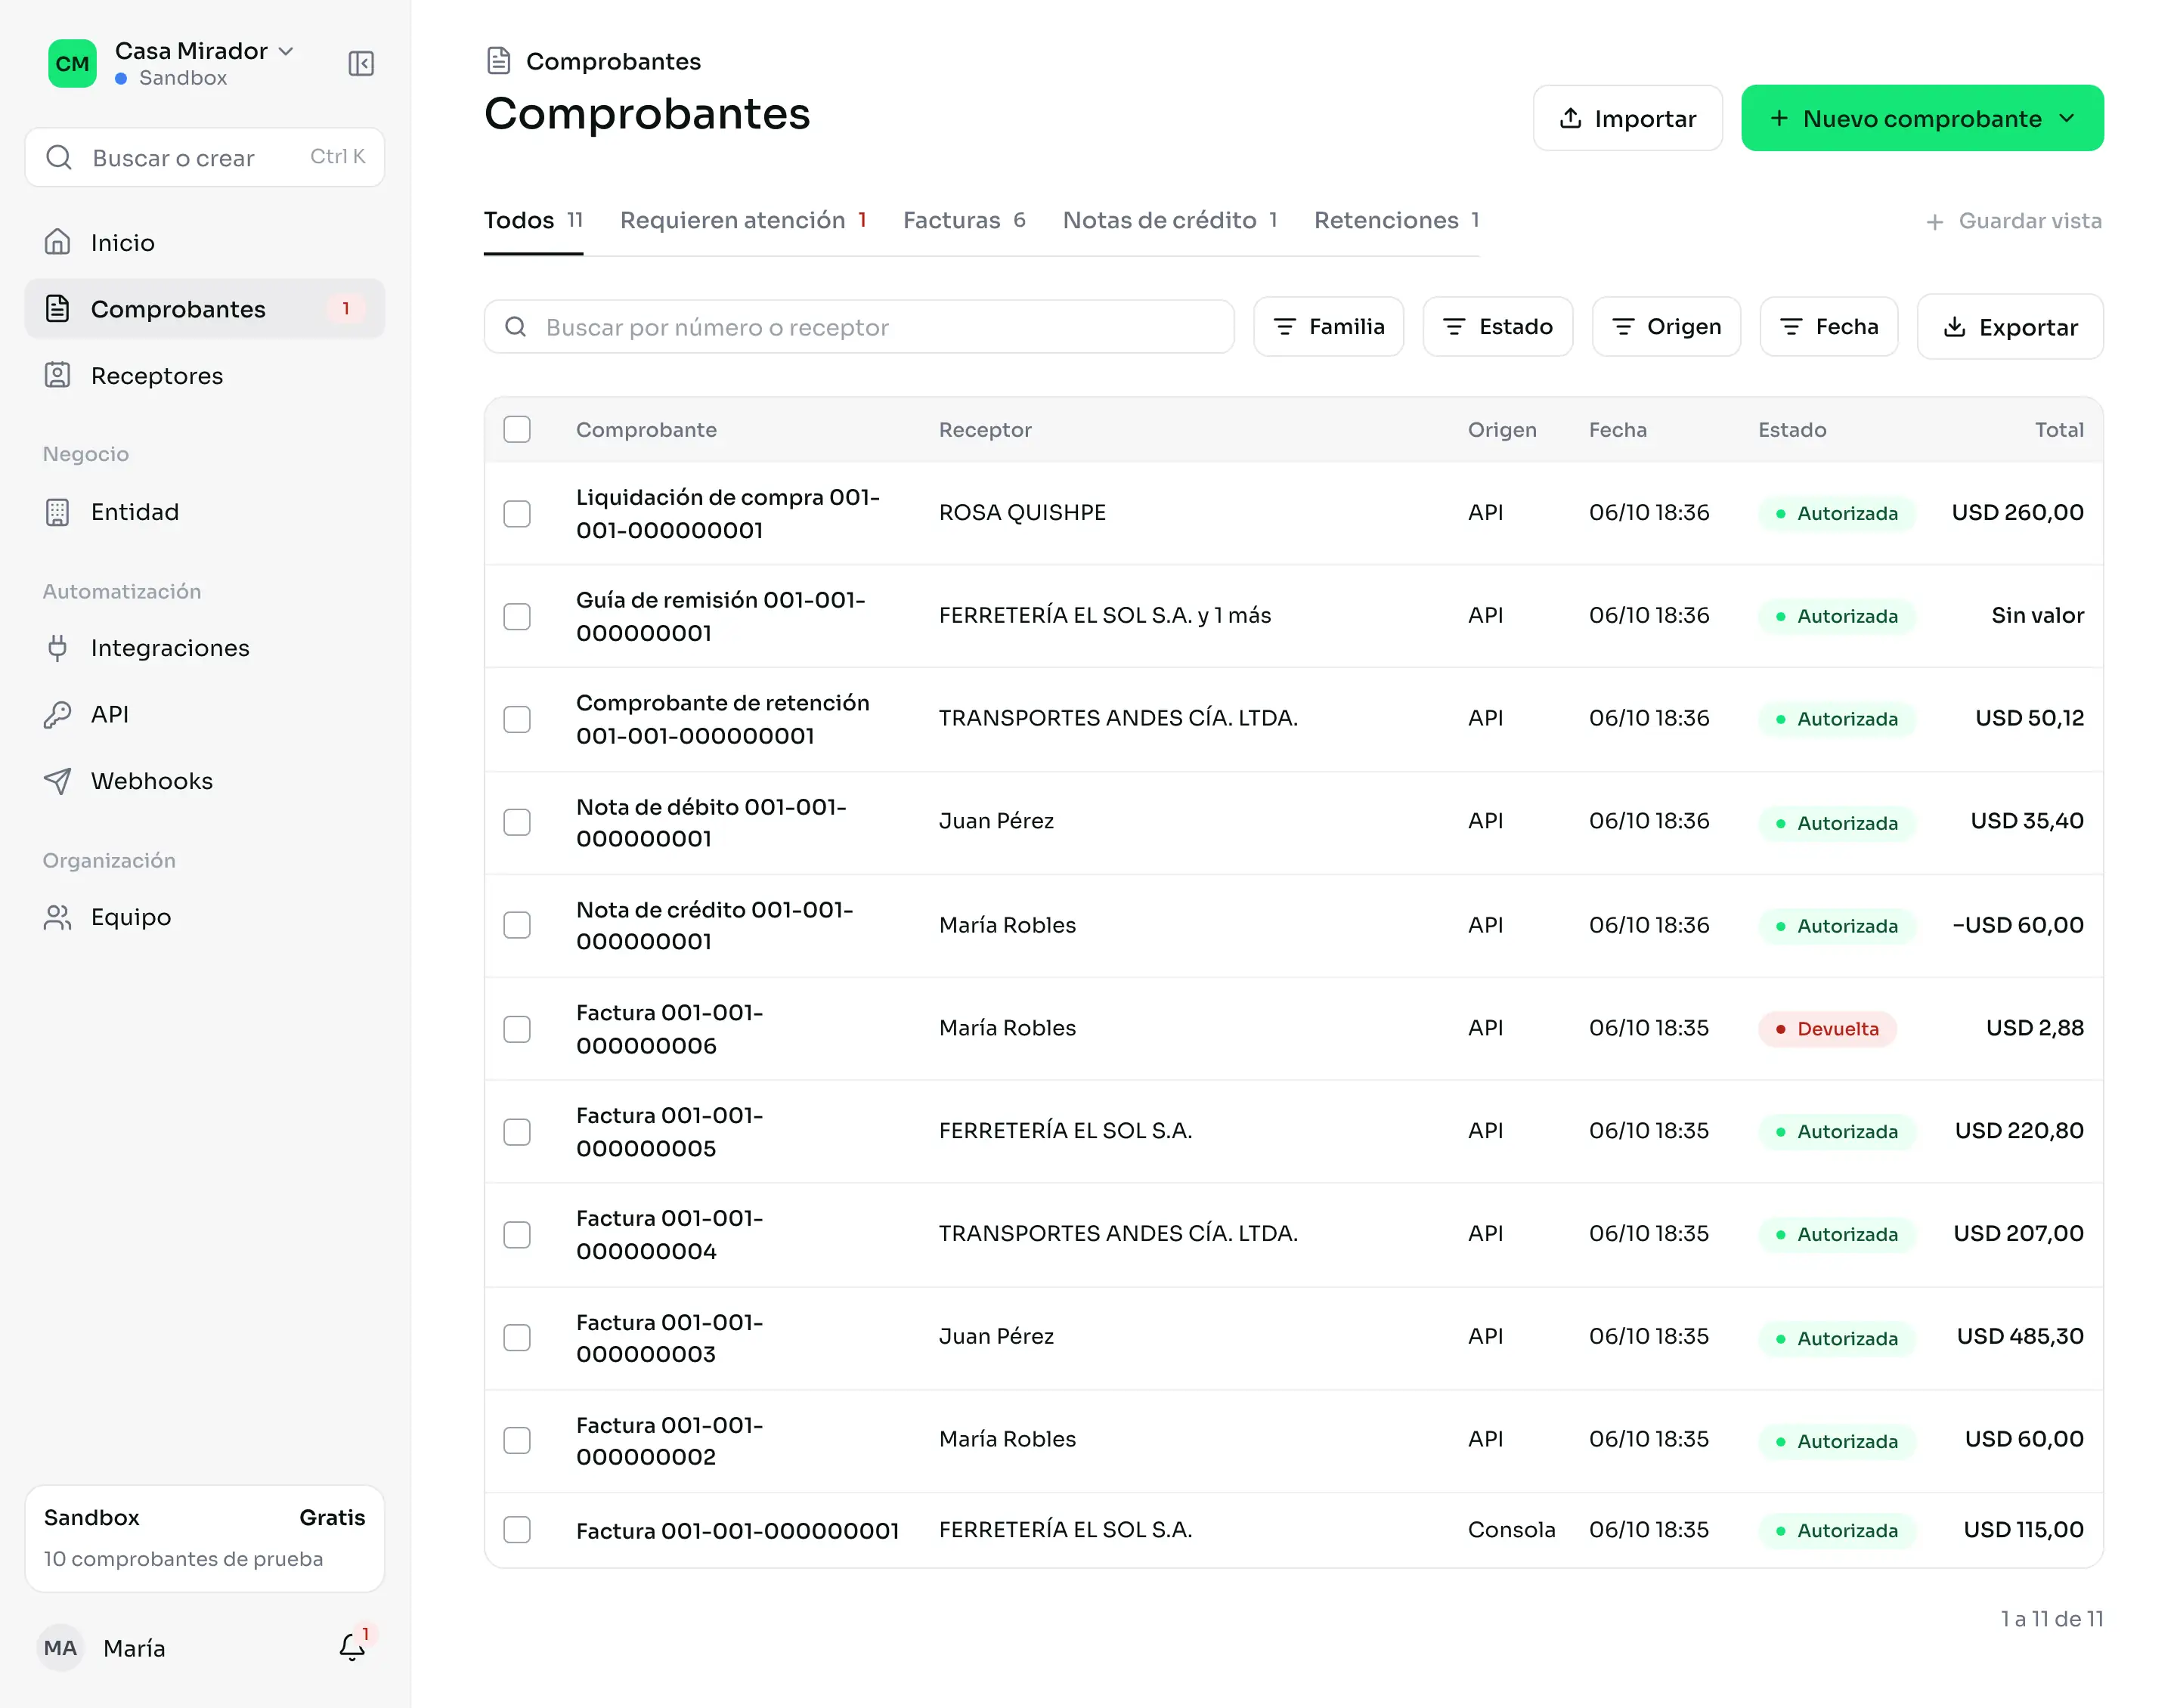Click the Comprobantes sidebar document icon
2177x1708 pixels.
[x=58, y=309]
